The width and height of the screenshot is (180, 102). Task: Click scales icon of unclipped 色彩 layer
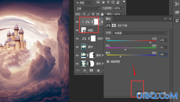[x=84, y=38]
